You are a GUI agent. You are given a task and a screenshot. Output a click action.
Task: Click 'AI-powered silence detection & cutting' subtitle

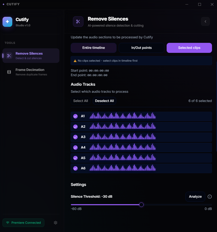click(116, 26)
